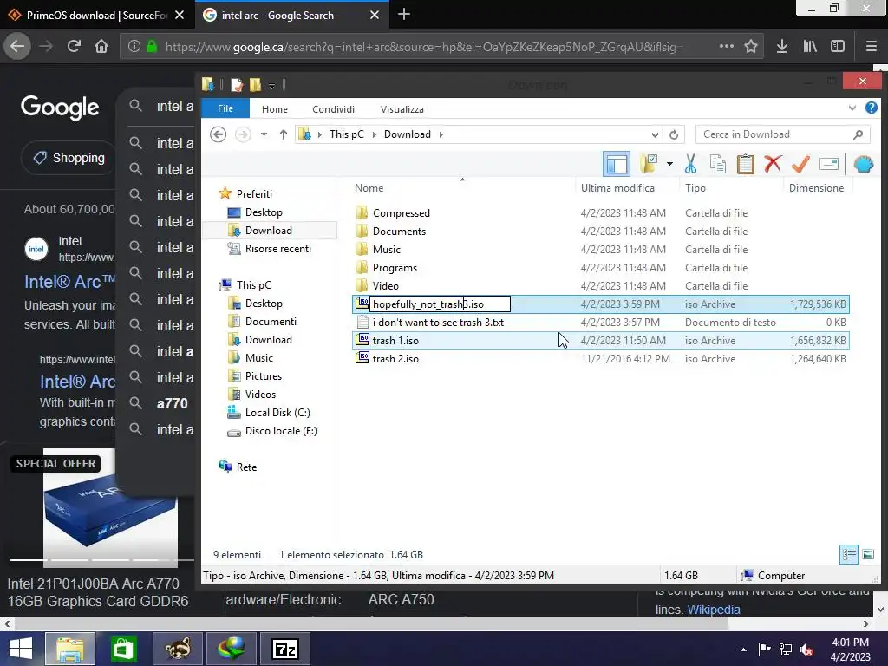Sort by Ultima modifica column
Viewport: 888px width, 666px height.
click(617, 188)
